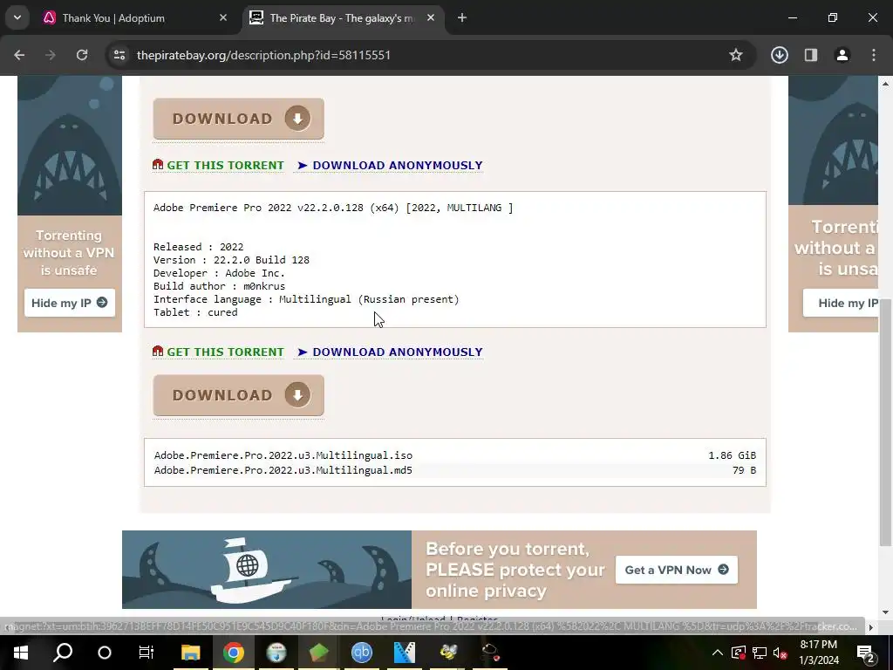893x670 pixels.
Task: Click the Chrome forward arrow
Action: [51, 55]
